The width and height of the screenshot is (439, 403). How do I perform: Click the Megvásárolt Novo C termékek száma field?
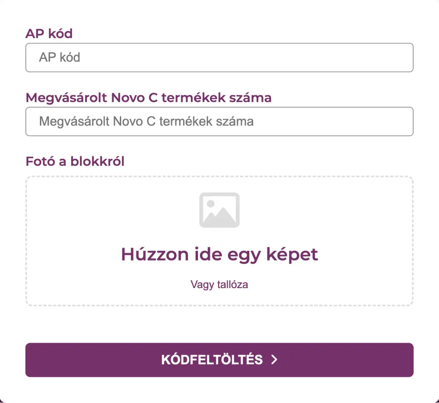click(x=219, y=121)
